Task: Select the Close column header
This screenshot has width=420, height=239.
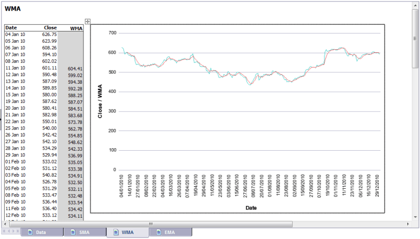Action: (x=50, y=28)
